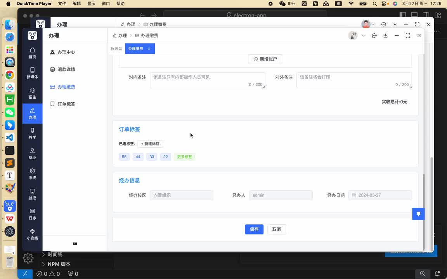Click the 新建标签 button
Viewport: 447px width, 279px height.
tap(150, 144)
